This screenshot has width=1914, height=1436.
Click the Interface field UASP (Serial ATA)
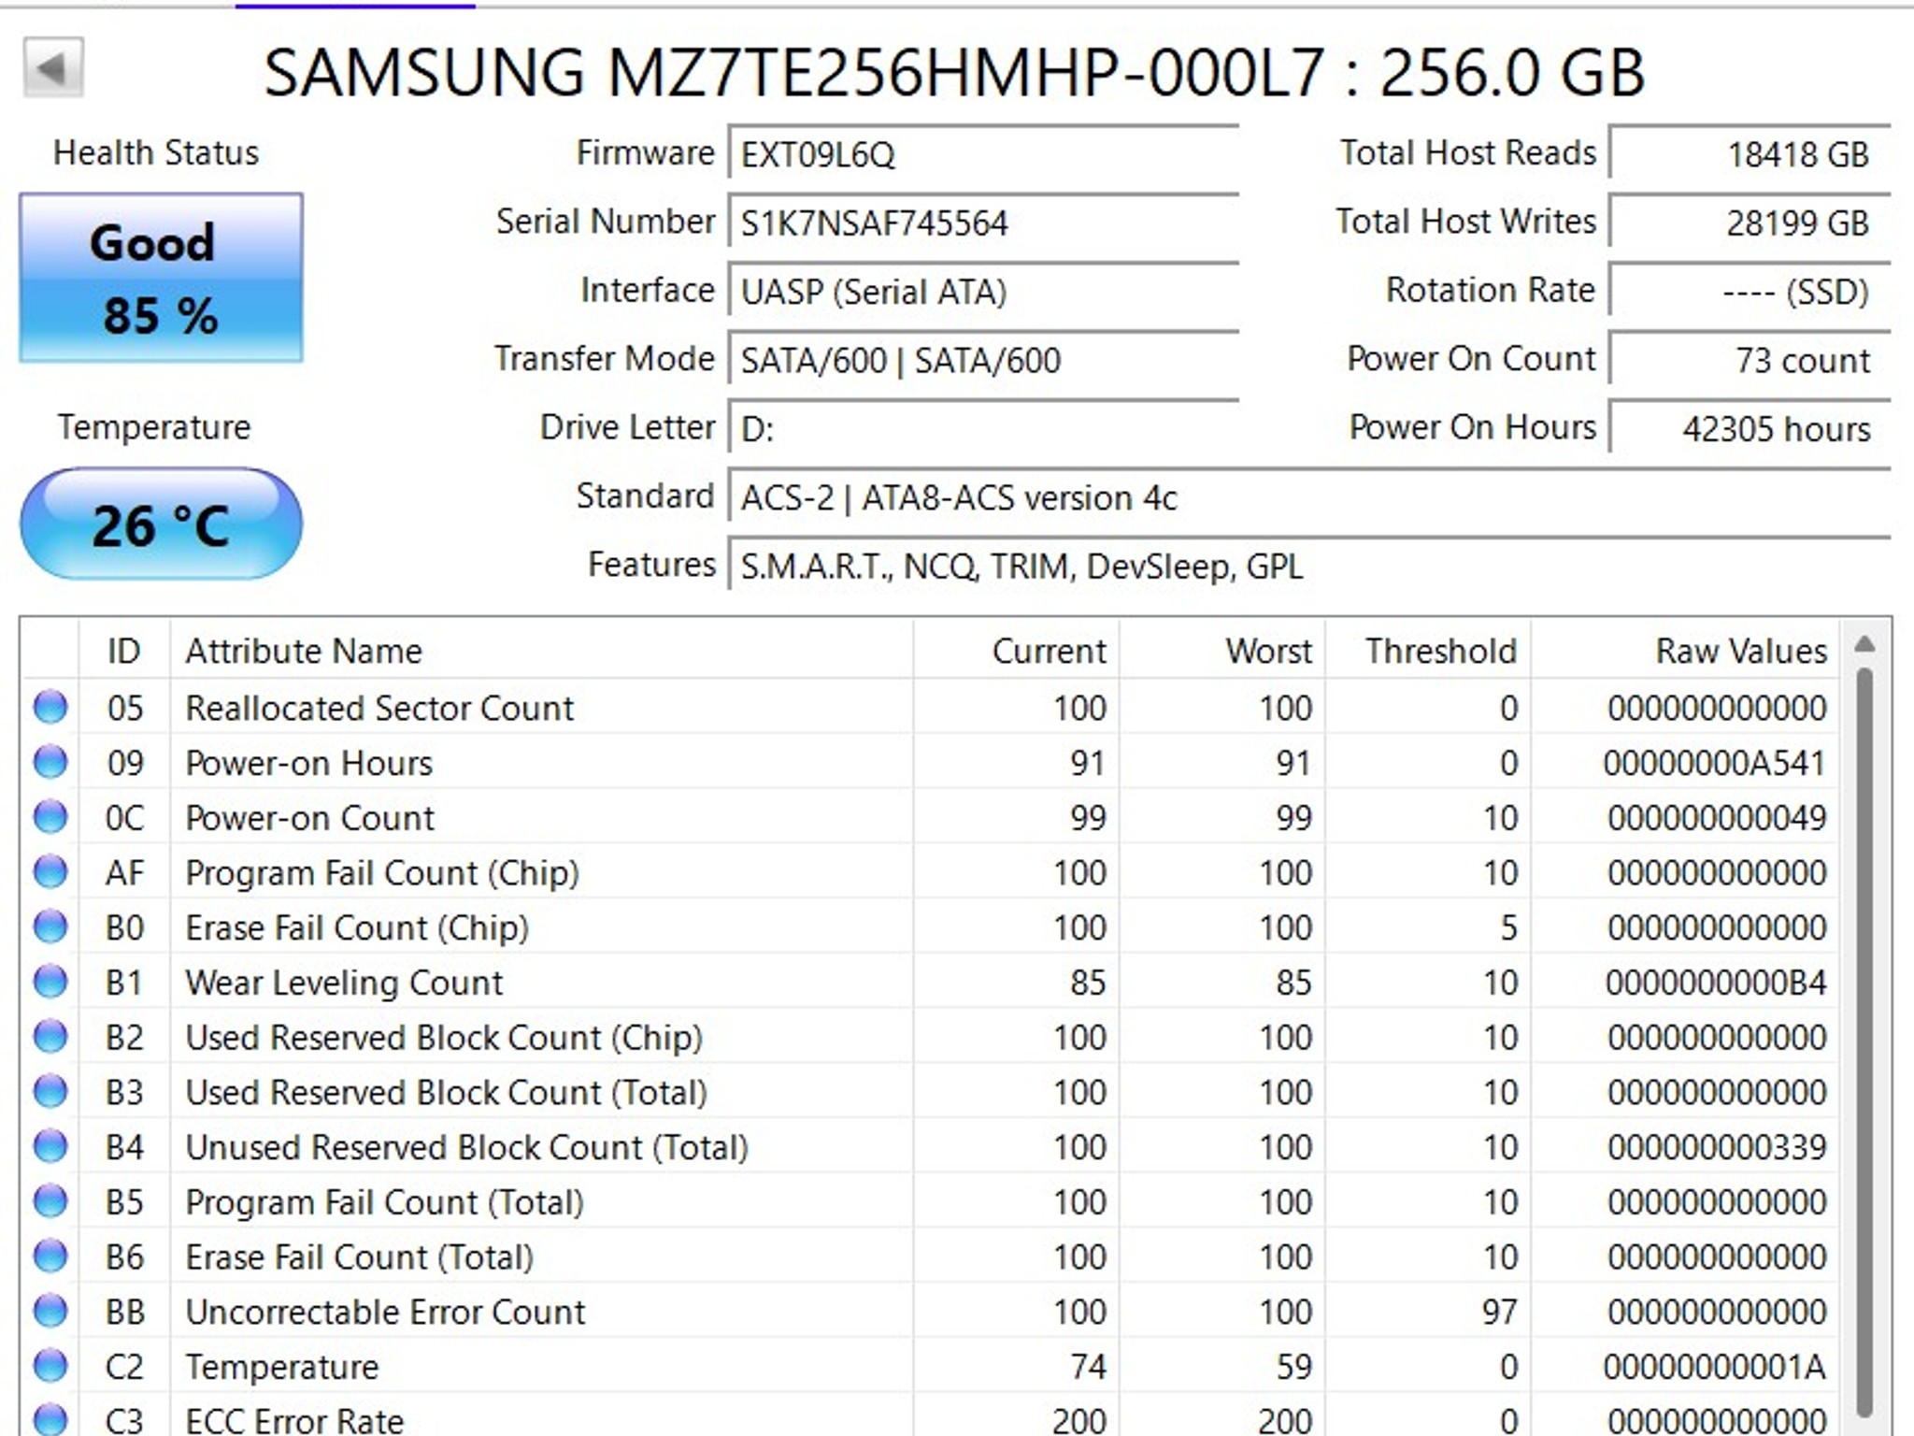(983, 291)
